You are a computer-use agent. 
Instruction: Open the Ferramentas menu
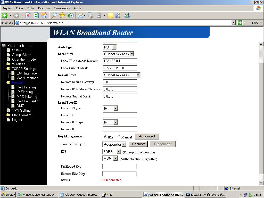[x=62, y=8]
